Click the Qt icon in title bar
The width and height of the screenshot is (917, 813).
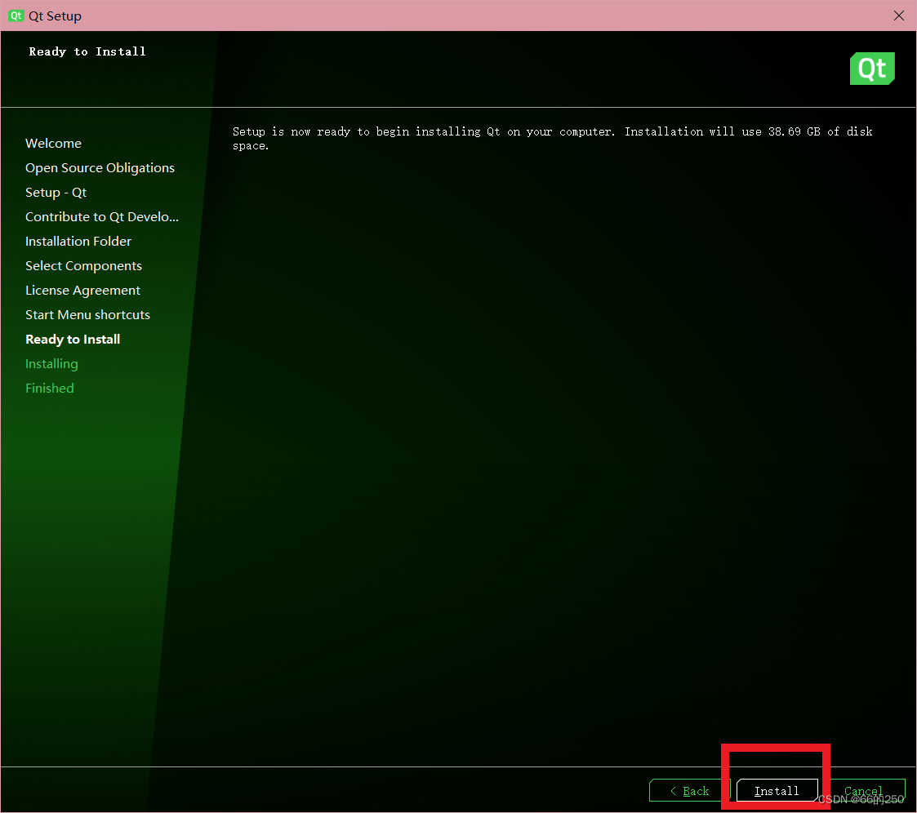pyautogui.click(x=16, y=16)
